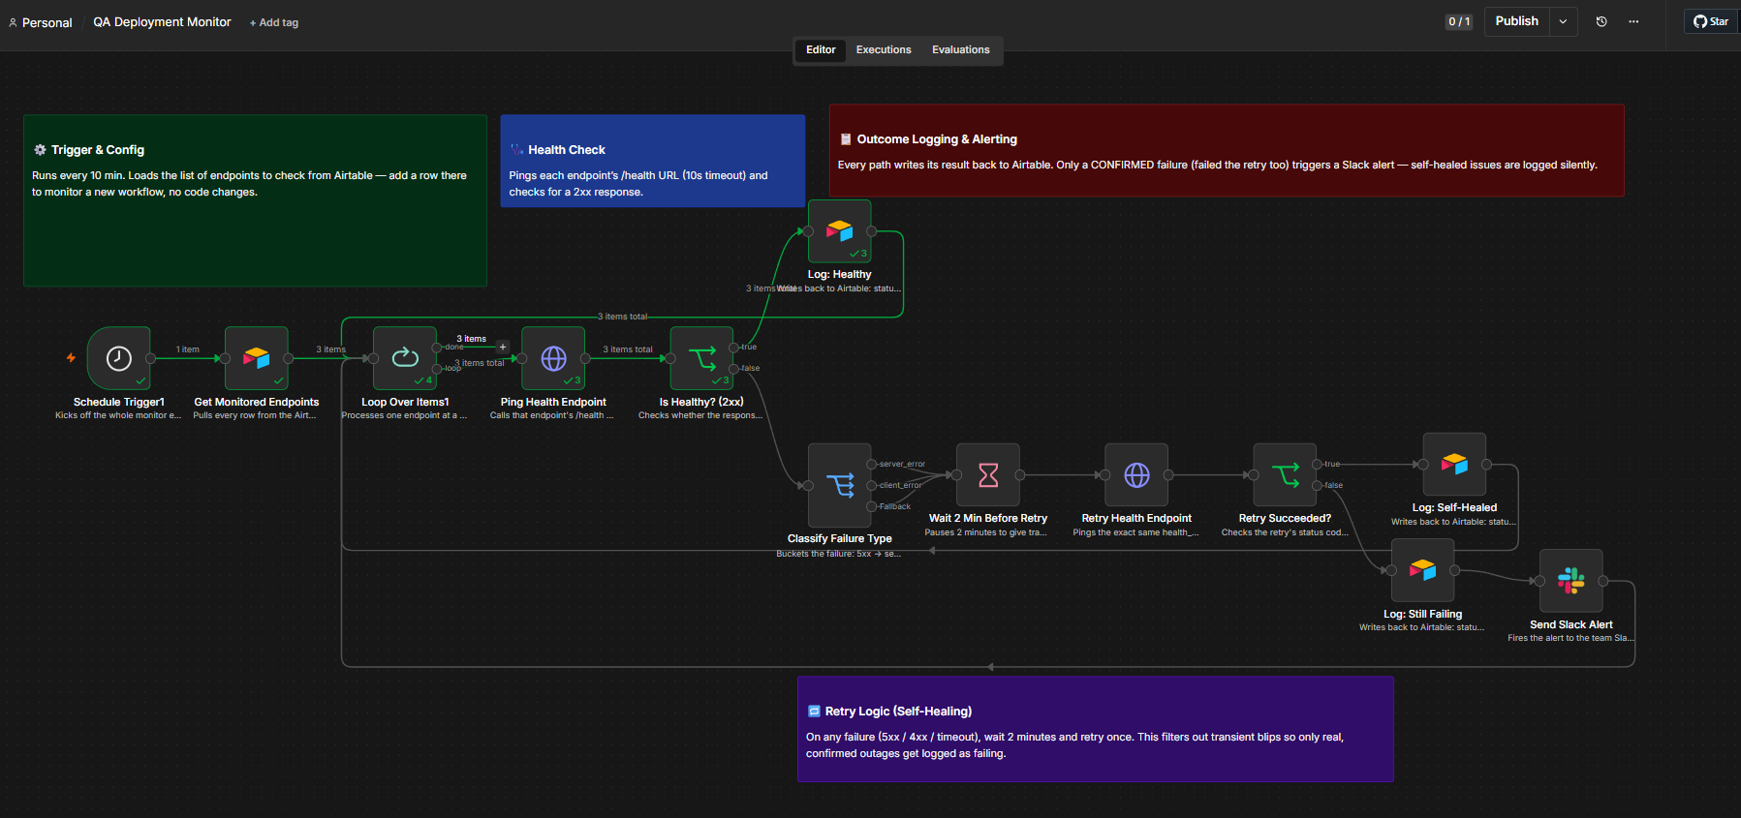Click the '1 item' connection label
The height and width of the screenshot is (818, 1741).
[x=188, y=349]
